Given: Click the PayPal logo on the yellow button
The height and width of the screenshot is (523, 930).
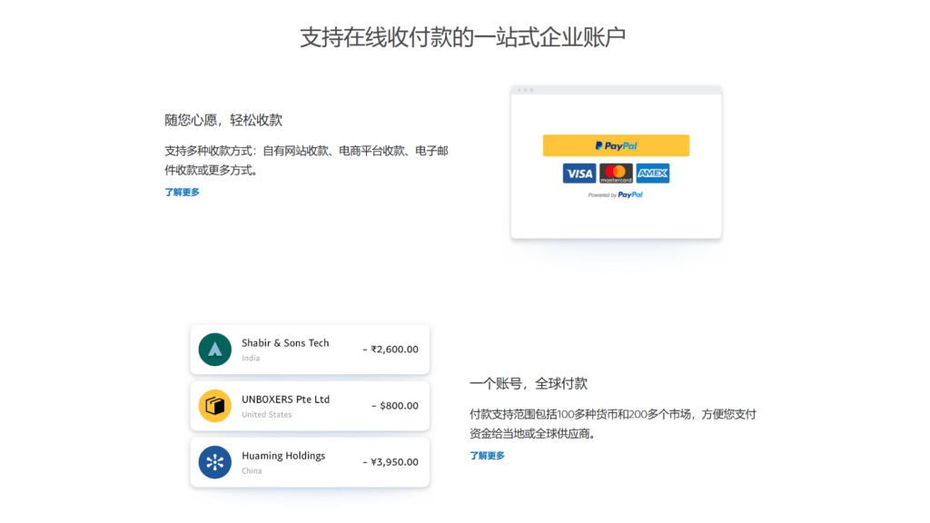Looking at the screenshot, I should (x=616, y=144).
